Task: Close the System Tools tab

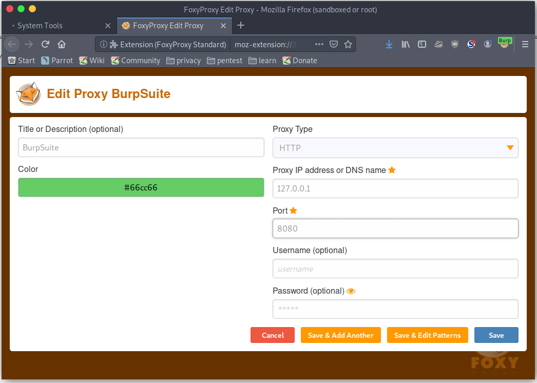Action: pos(107,26)
